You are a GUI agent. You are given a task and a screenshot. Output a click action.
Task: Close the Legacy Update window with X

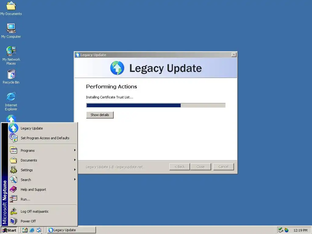[234, 55]
